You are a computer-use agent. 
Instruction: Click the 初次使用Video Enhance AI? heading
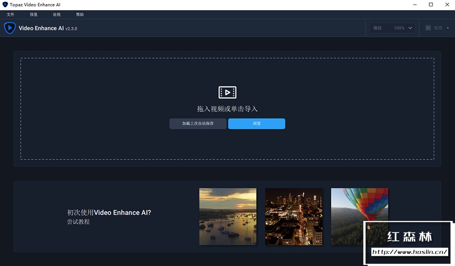click(109, 212)
